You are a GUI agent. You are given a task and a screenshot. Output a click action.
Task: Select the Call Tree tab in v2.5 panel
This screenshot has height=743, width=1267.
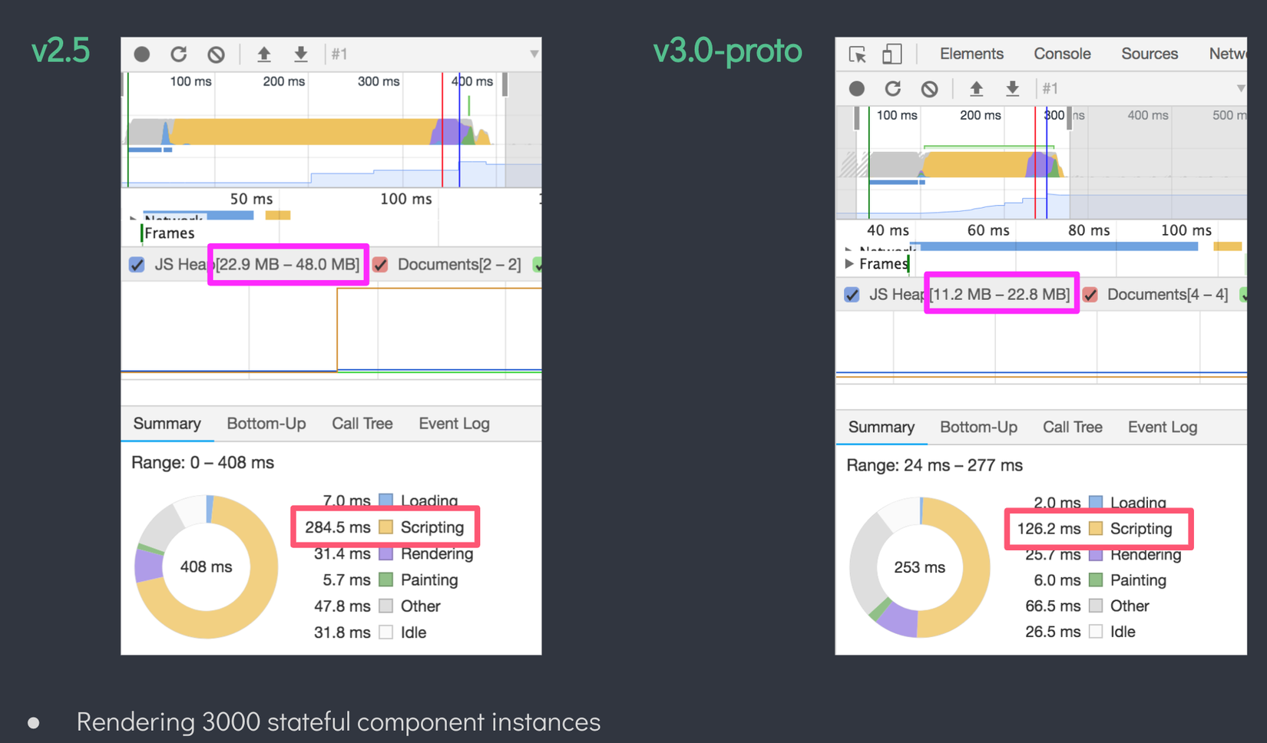click(x=362, y=424)
